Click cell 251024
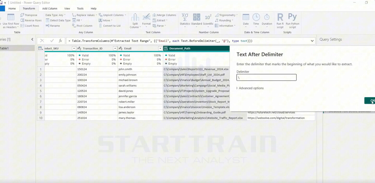375x183 pixels. coord(97,118)
